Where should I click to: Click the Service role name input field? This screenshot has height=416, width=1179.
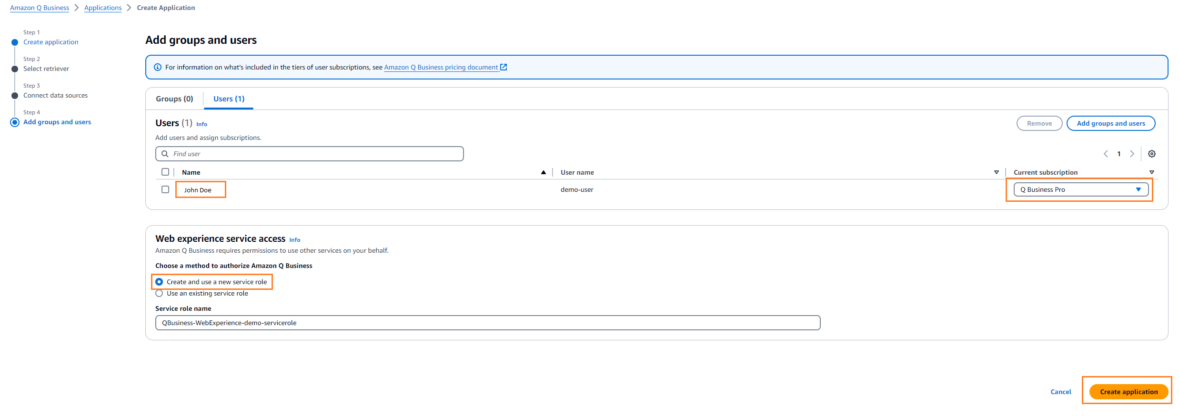click(488, 323)
